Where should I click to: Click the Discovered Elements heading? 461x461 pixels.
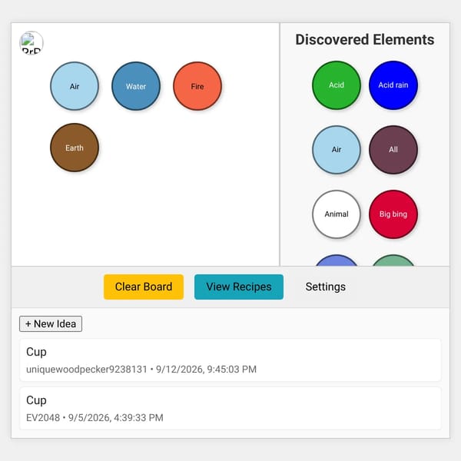364,40
